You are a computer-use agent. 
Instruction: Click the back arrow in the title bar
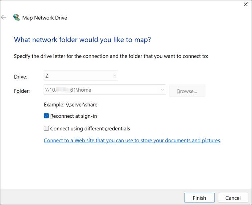click(4, 17)
